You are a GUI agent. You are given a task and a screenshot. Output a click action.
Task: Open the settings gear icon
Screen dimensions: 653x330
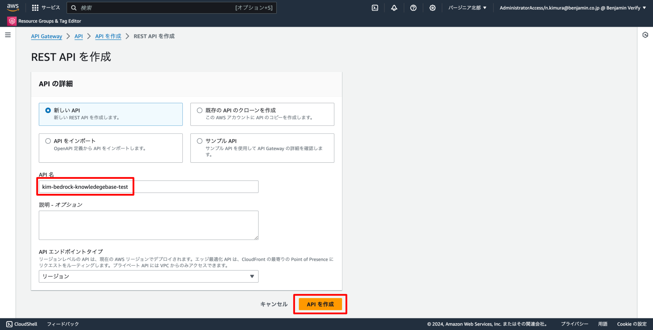coord(432,7)
